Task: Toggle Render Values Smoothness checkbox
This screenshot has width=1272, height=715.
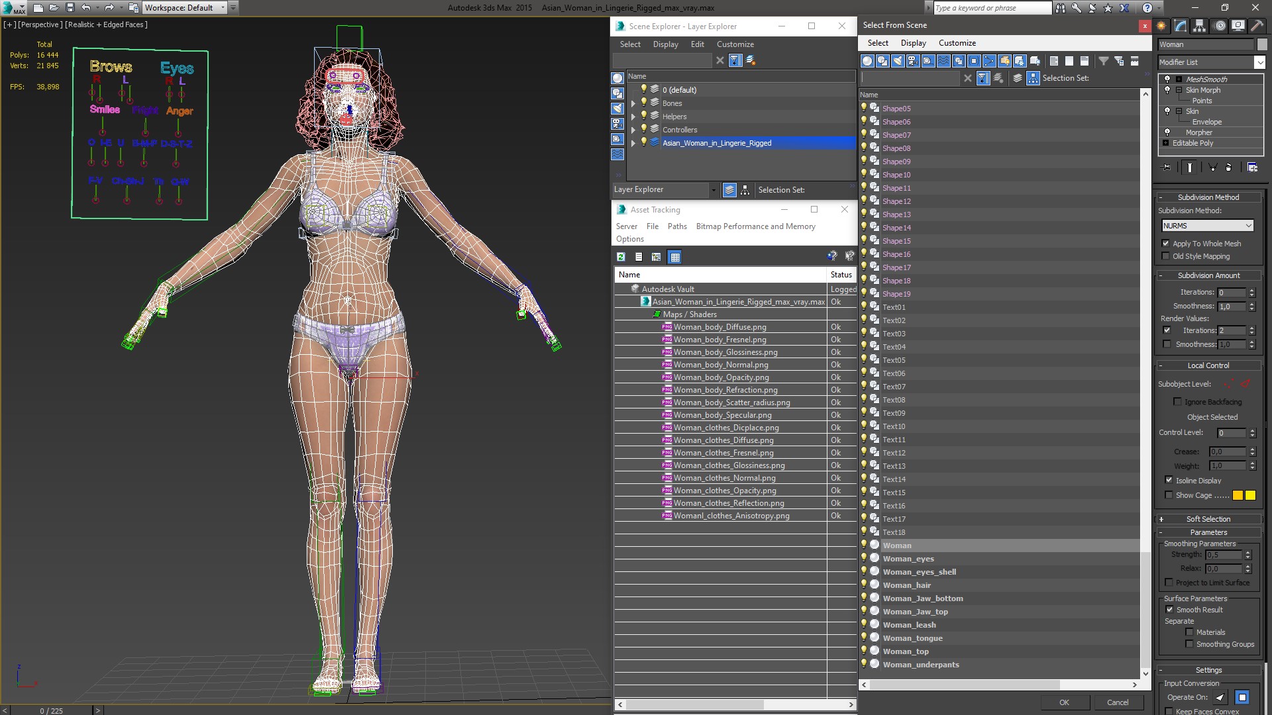Action: (1167, 344)
